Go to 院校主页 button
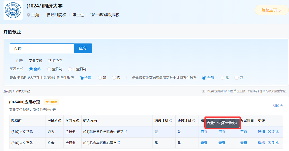 click(271, 10)
